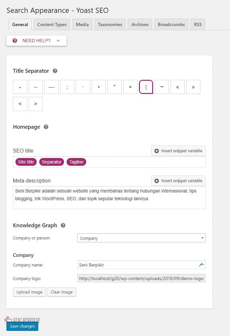The width and height of the screenshot is (230, 336).
Task: Open the Breadcrumbs tab
Action: click(x=171, y=25)
